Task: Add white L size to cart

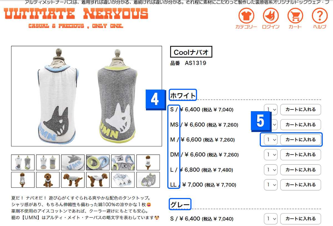Action: pos(301,170)
